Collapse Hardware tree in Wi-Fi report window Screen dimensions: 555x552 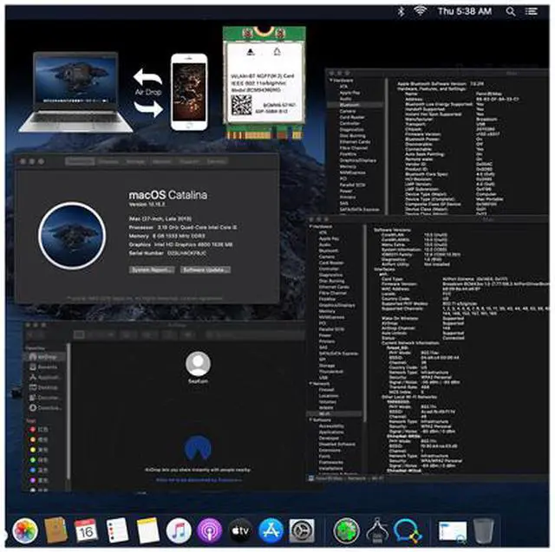click(310, 226)
